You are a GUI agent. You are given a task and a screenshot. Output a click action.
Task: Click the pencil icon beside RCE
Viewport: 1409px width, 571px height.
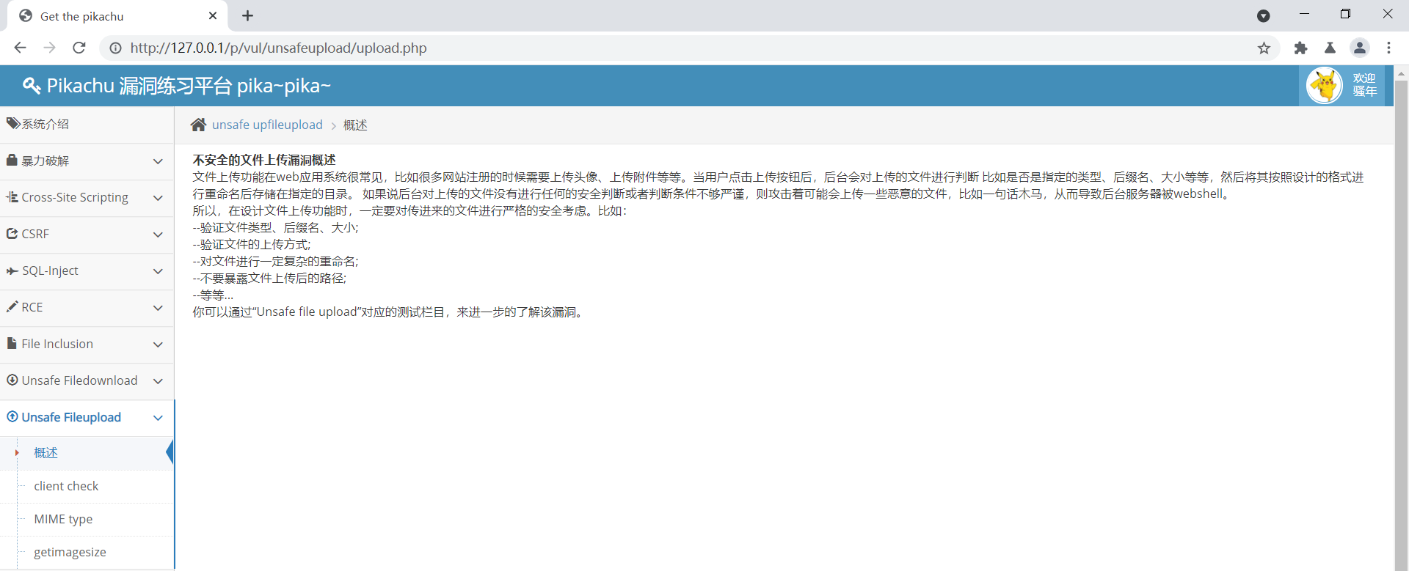(12, 306)
